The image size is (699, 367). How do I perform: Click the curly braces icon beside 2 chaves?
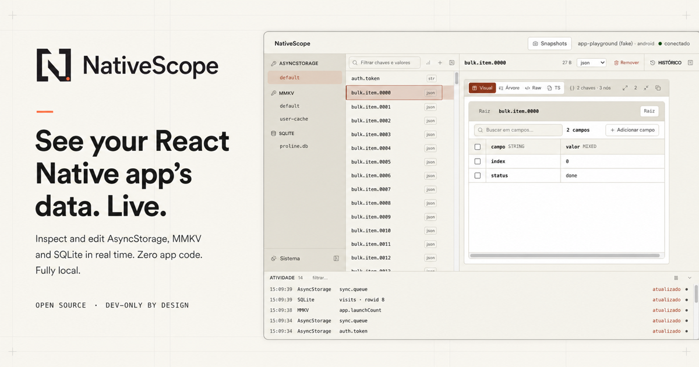(x=572, y=88)
